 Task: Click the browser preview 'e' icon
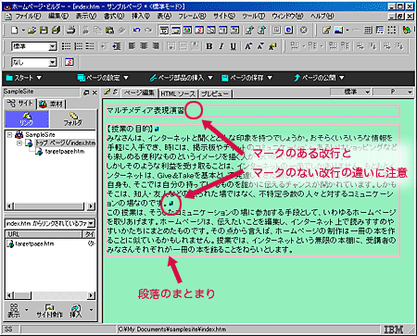coord(288,30)
